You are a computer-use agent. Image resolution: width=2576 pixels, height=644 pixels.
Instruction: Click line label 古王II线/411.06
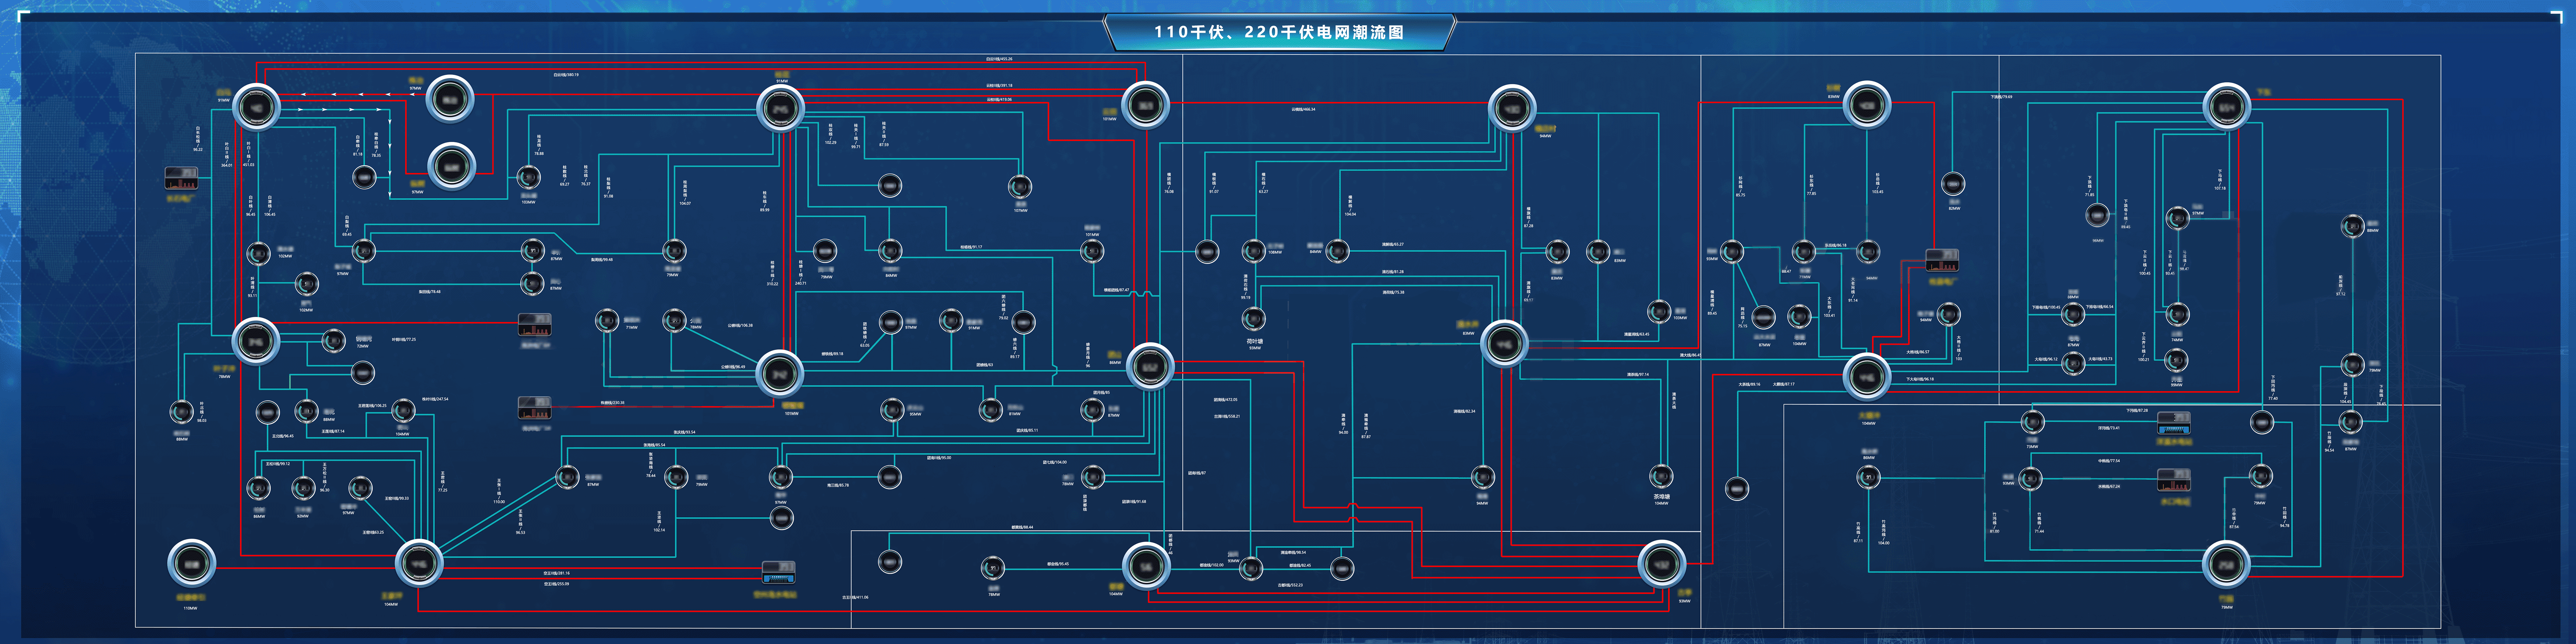[855, 597]
